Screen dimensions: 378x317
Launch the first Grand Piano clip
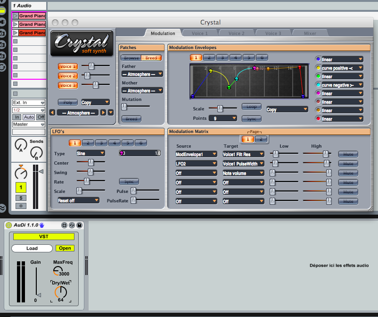tap(16, 16)
